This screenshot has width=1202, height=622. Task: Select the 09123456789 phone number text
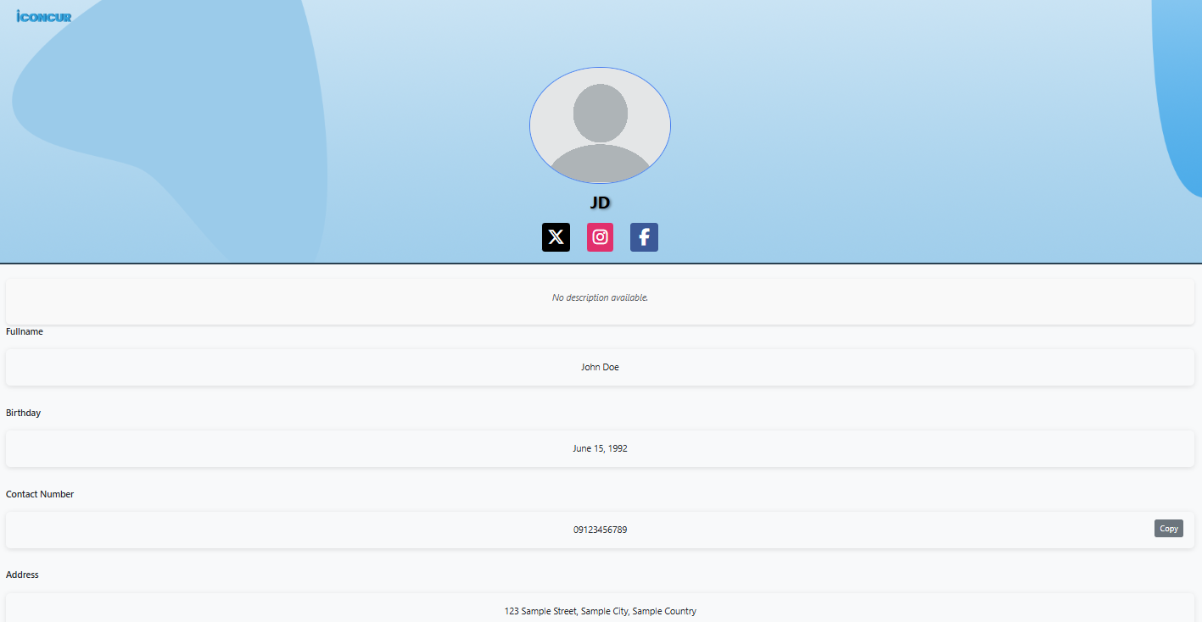600,530
